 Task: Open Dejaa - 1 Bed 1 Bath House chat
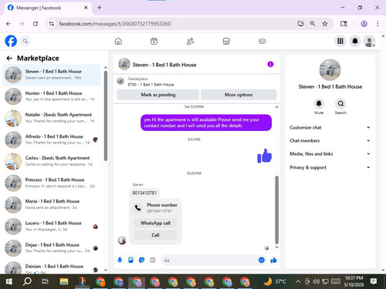[x=52, y=248]
